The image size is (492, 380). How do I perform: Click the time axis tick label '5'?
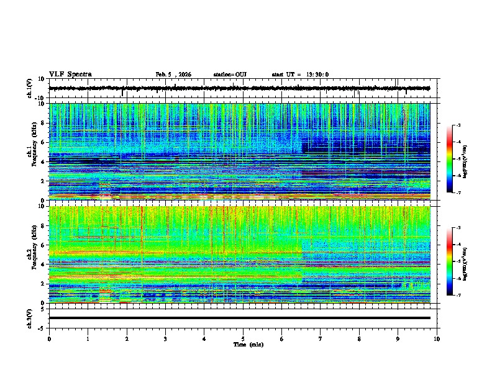[x=243, y=339]
